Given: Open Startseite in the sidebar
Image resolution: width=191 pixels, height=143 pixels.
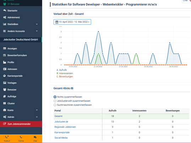Looking at the screenshot, I should [12, 11].
